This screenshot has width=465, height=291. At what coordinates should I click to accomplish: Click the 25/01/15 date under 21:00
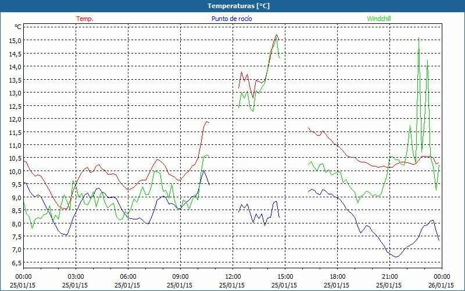389,285
